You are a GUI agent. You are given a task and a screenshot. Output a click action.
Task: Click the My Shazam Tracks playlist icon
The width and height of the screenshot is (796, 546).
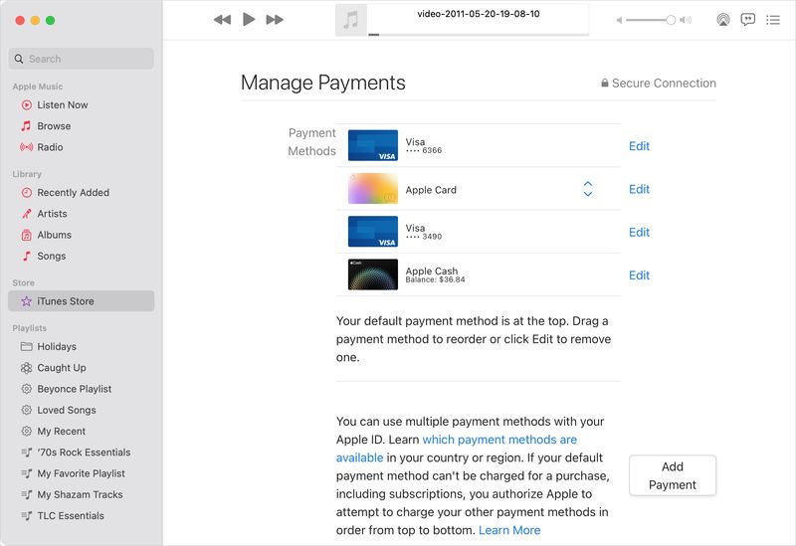point(27,494)
